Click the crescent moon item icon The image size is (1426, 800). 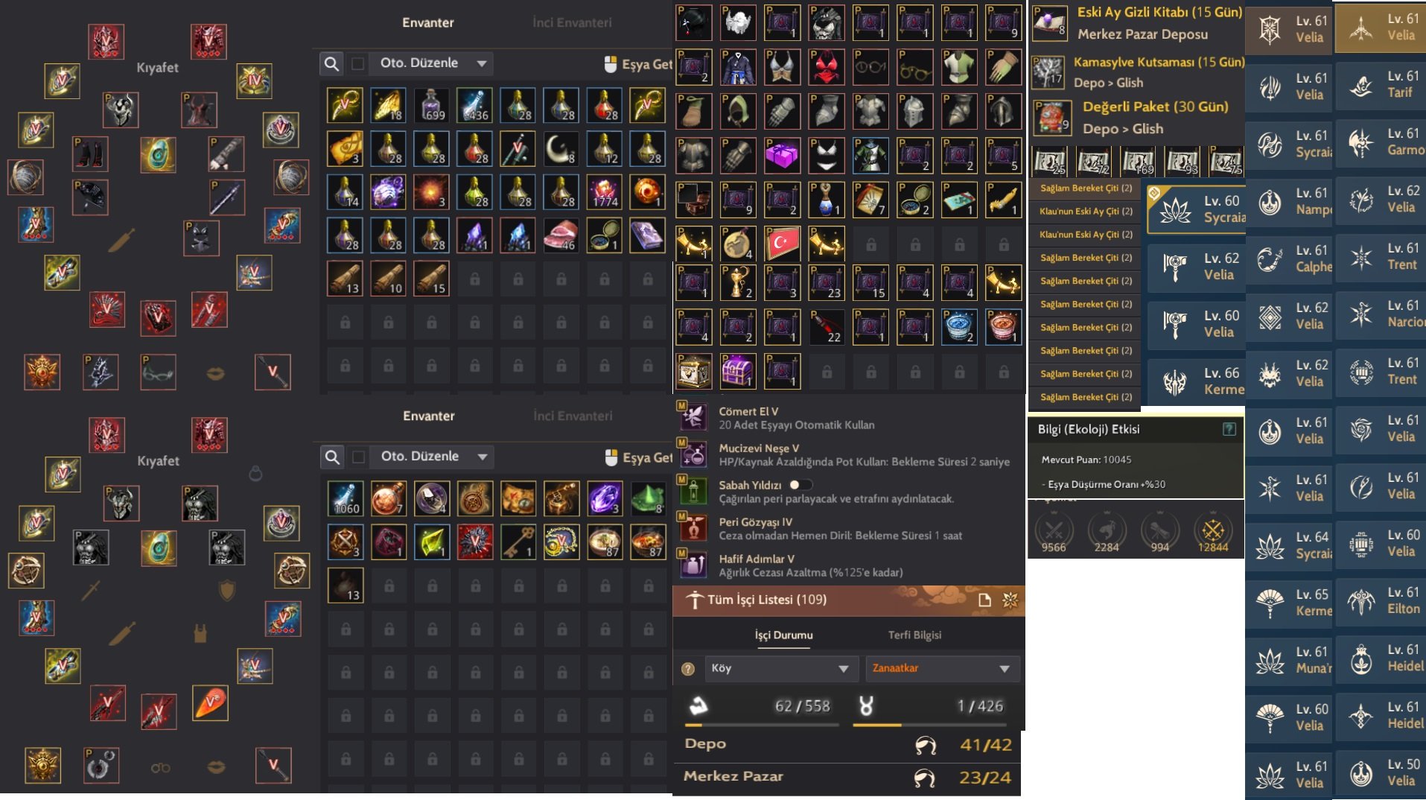(x=561, y=148)
